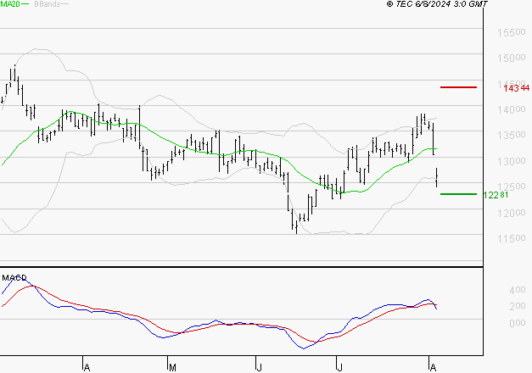Click the 13500 price axis label
Image resolution: width=532 pixels, height=373 pixels.
pyautogui.click(x=512, y=135)
